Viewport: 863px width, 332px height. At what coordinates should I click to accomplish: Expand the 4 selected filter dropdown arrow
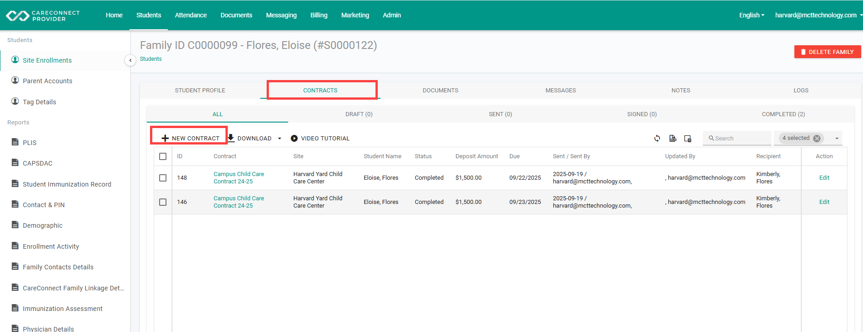[x=837, y=138]
